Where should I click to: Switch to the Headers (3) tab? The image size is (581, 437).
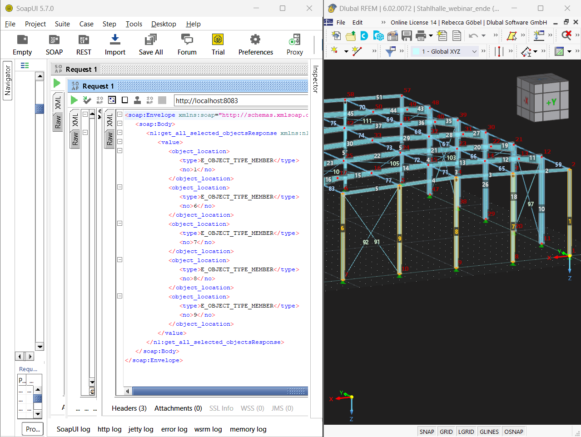[x=129, y=408]
